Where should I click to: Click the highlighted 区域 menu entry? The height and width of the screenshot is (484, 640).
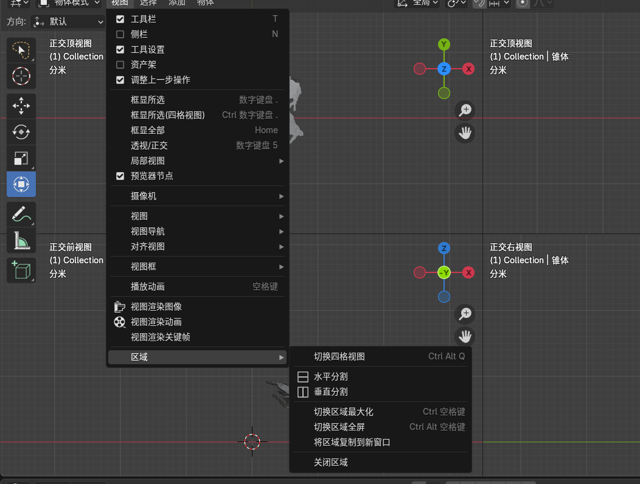click(198, 357)
